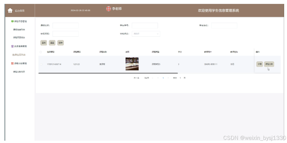Image resolution: width=287 pixels, height=143 pixels.
Task: Click the title 欢迎使用学生信息管理系统
Action: point(218,11)
